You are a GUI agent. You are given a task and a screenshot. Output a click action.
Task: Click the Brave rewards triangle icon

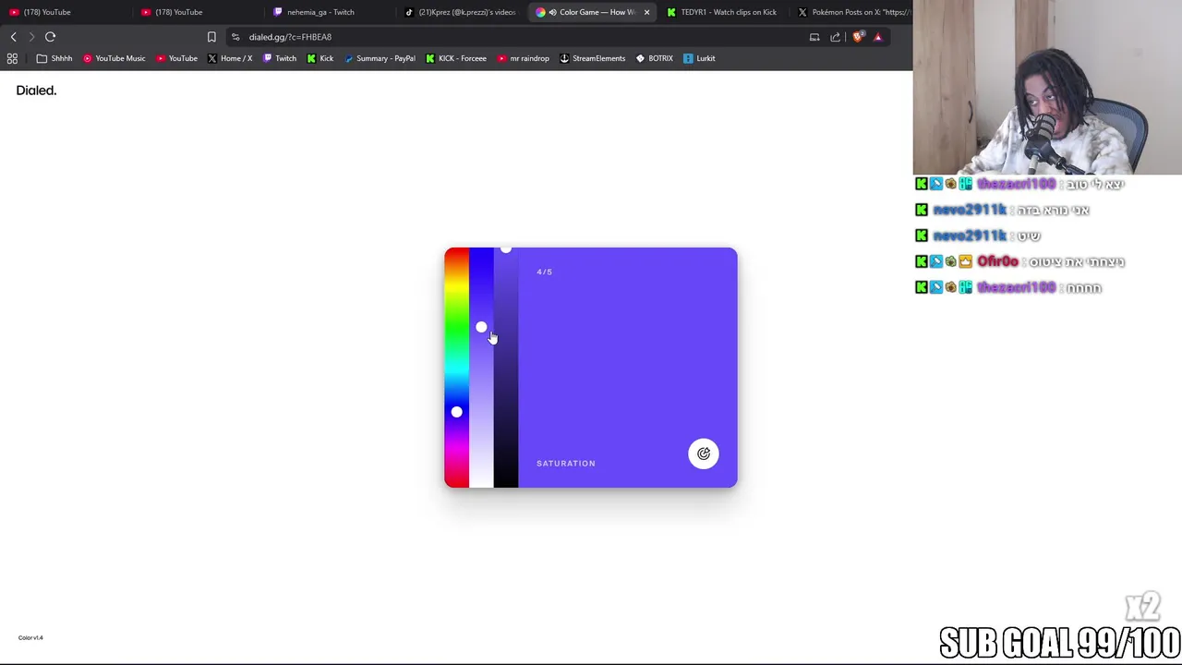point(878,37)
